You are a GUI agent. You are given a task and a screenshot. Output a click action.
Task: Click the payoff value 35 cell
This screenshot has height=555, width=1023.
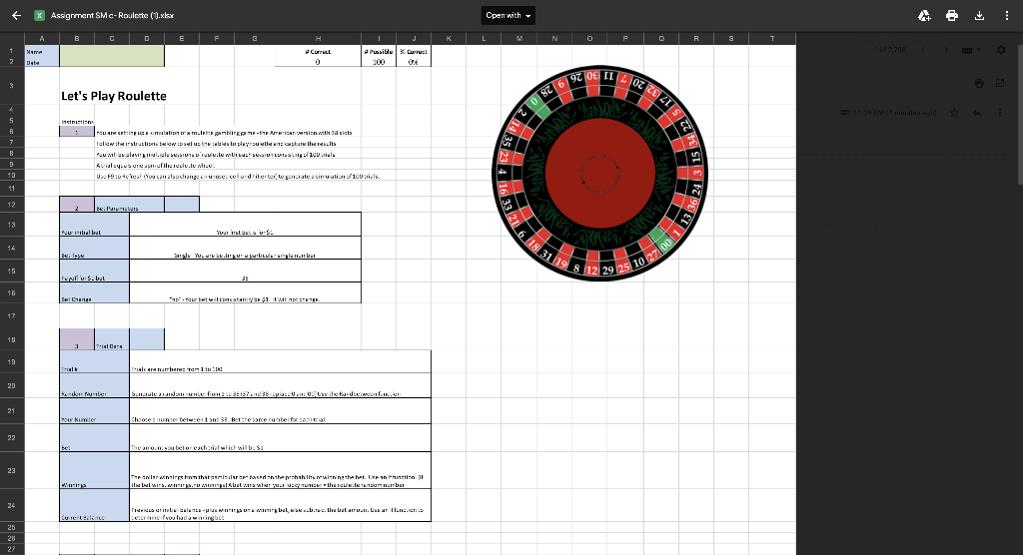[x=245, y=271]
